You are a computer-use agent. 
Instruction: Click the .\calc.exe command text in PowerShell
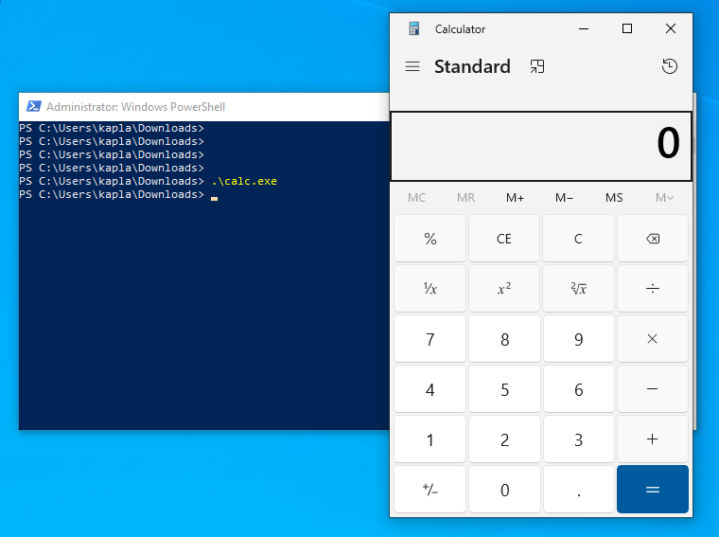[x=244, y=181]
